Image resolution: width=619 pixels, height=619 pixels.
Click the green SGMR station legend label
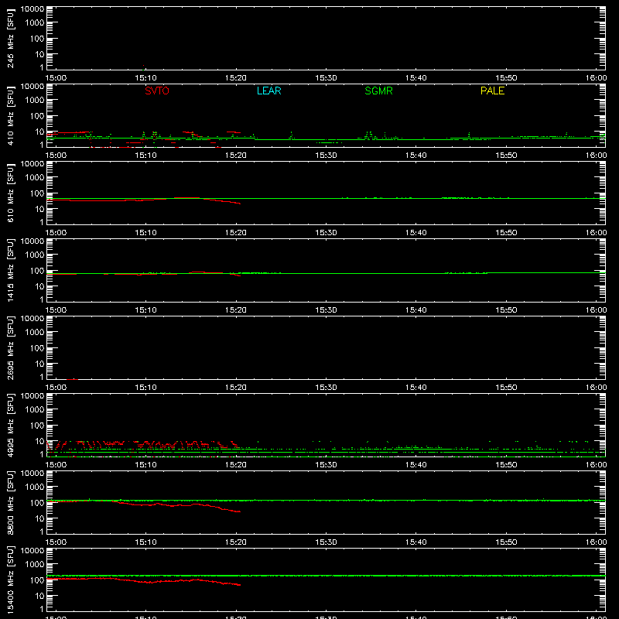[x=378, y=91]
